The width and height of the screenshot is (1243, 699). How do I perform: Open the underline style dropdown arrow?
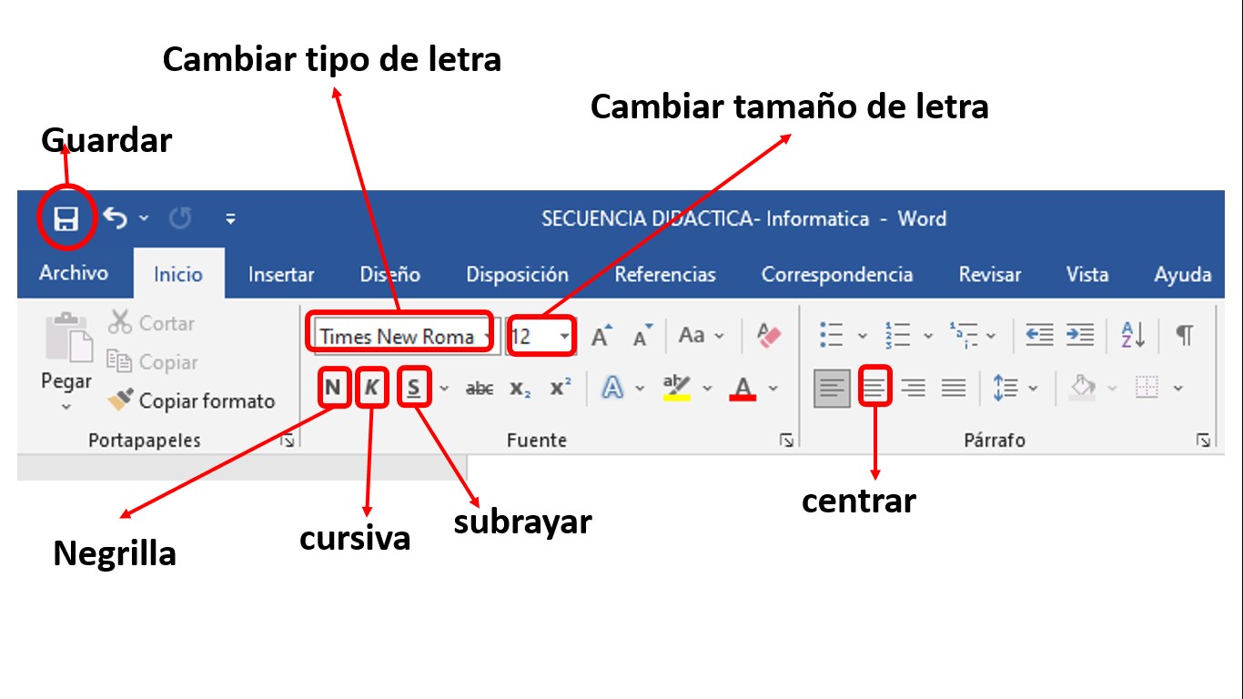point(444,389)
